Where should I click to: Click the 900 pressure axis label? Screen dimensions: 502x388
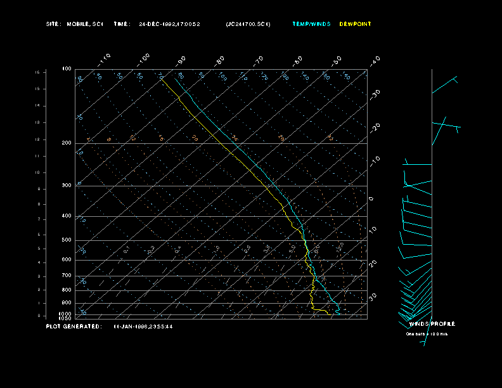tap(67, 303)
